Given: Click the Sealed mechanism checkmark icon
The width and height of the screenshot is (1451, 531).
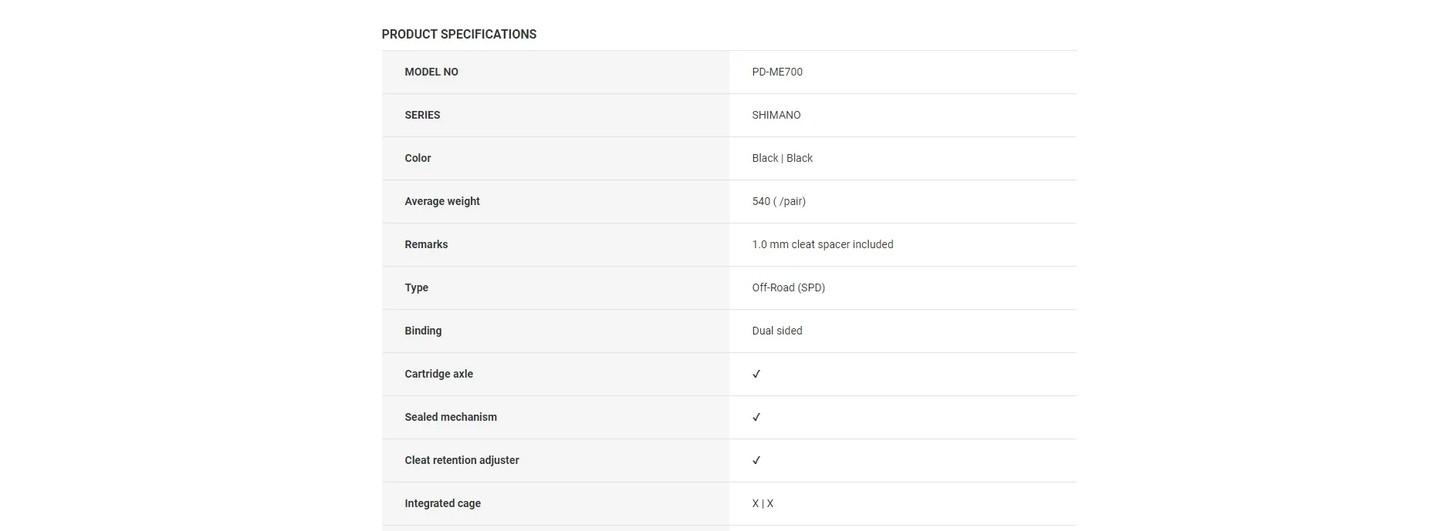Looking at the screenshot, I should click(x=756, y=418).
